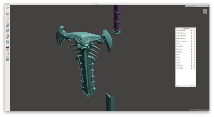
Task: Open the Analysis tools
Action: tap(7, 42)
